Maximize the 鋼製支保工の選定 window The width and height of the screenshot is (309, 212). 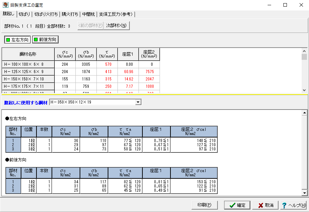(285, 5)
